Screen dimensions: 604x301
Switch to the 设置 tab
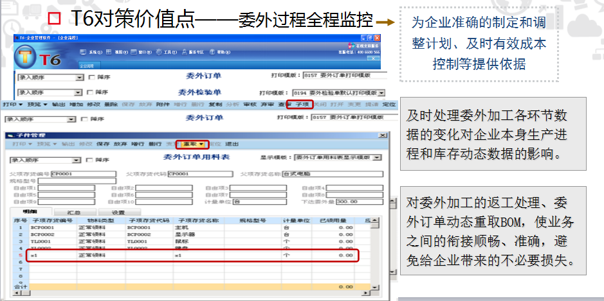click(119, 212)
